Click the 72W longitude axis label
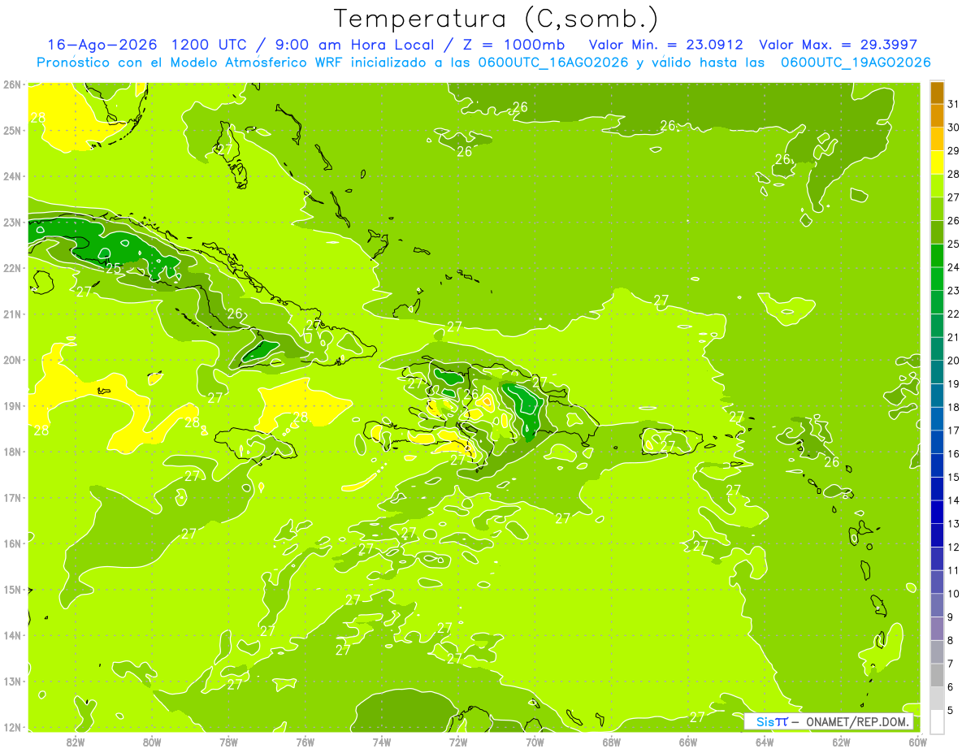 tap(458, 742)
